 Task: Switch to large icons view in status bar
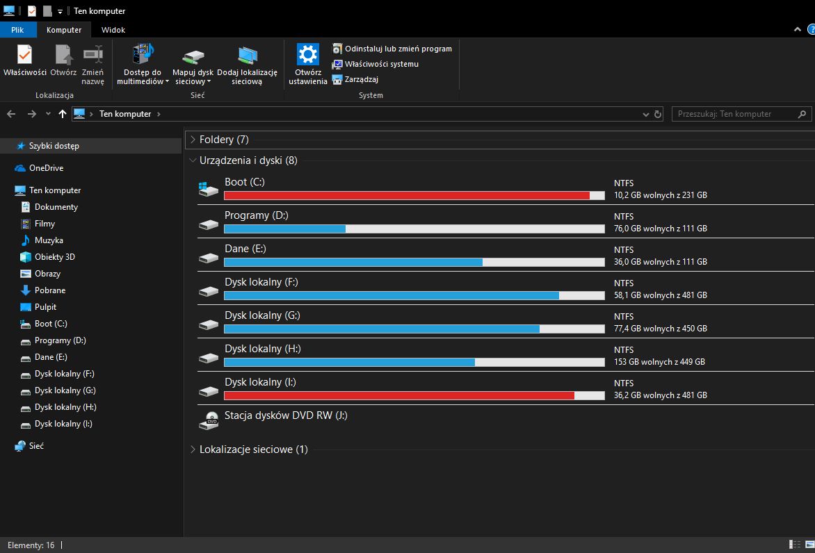[x=808, y=545]
